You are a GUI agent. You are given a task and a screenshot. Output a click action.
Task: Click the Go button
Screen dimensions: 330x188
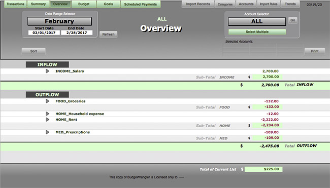[293, 20]
